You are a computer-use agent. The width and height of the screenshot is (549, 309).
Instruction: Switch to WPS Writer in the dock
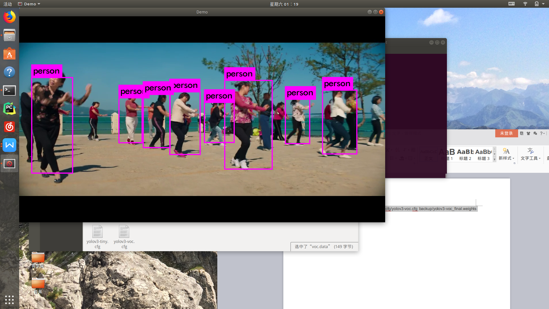(9, 145)
